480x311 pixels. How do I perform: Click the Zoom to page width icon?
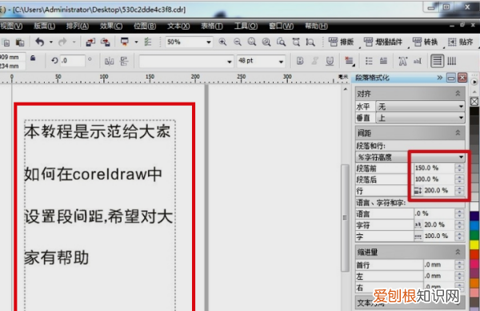pyautogui.click(x=296, y=42)
